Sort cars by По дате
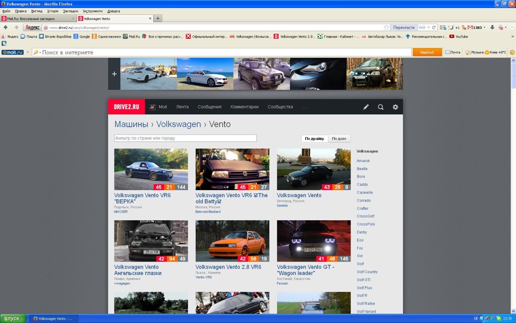 (339, 138)
